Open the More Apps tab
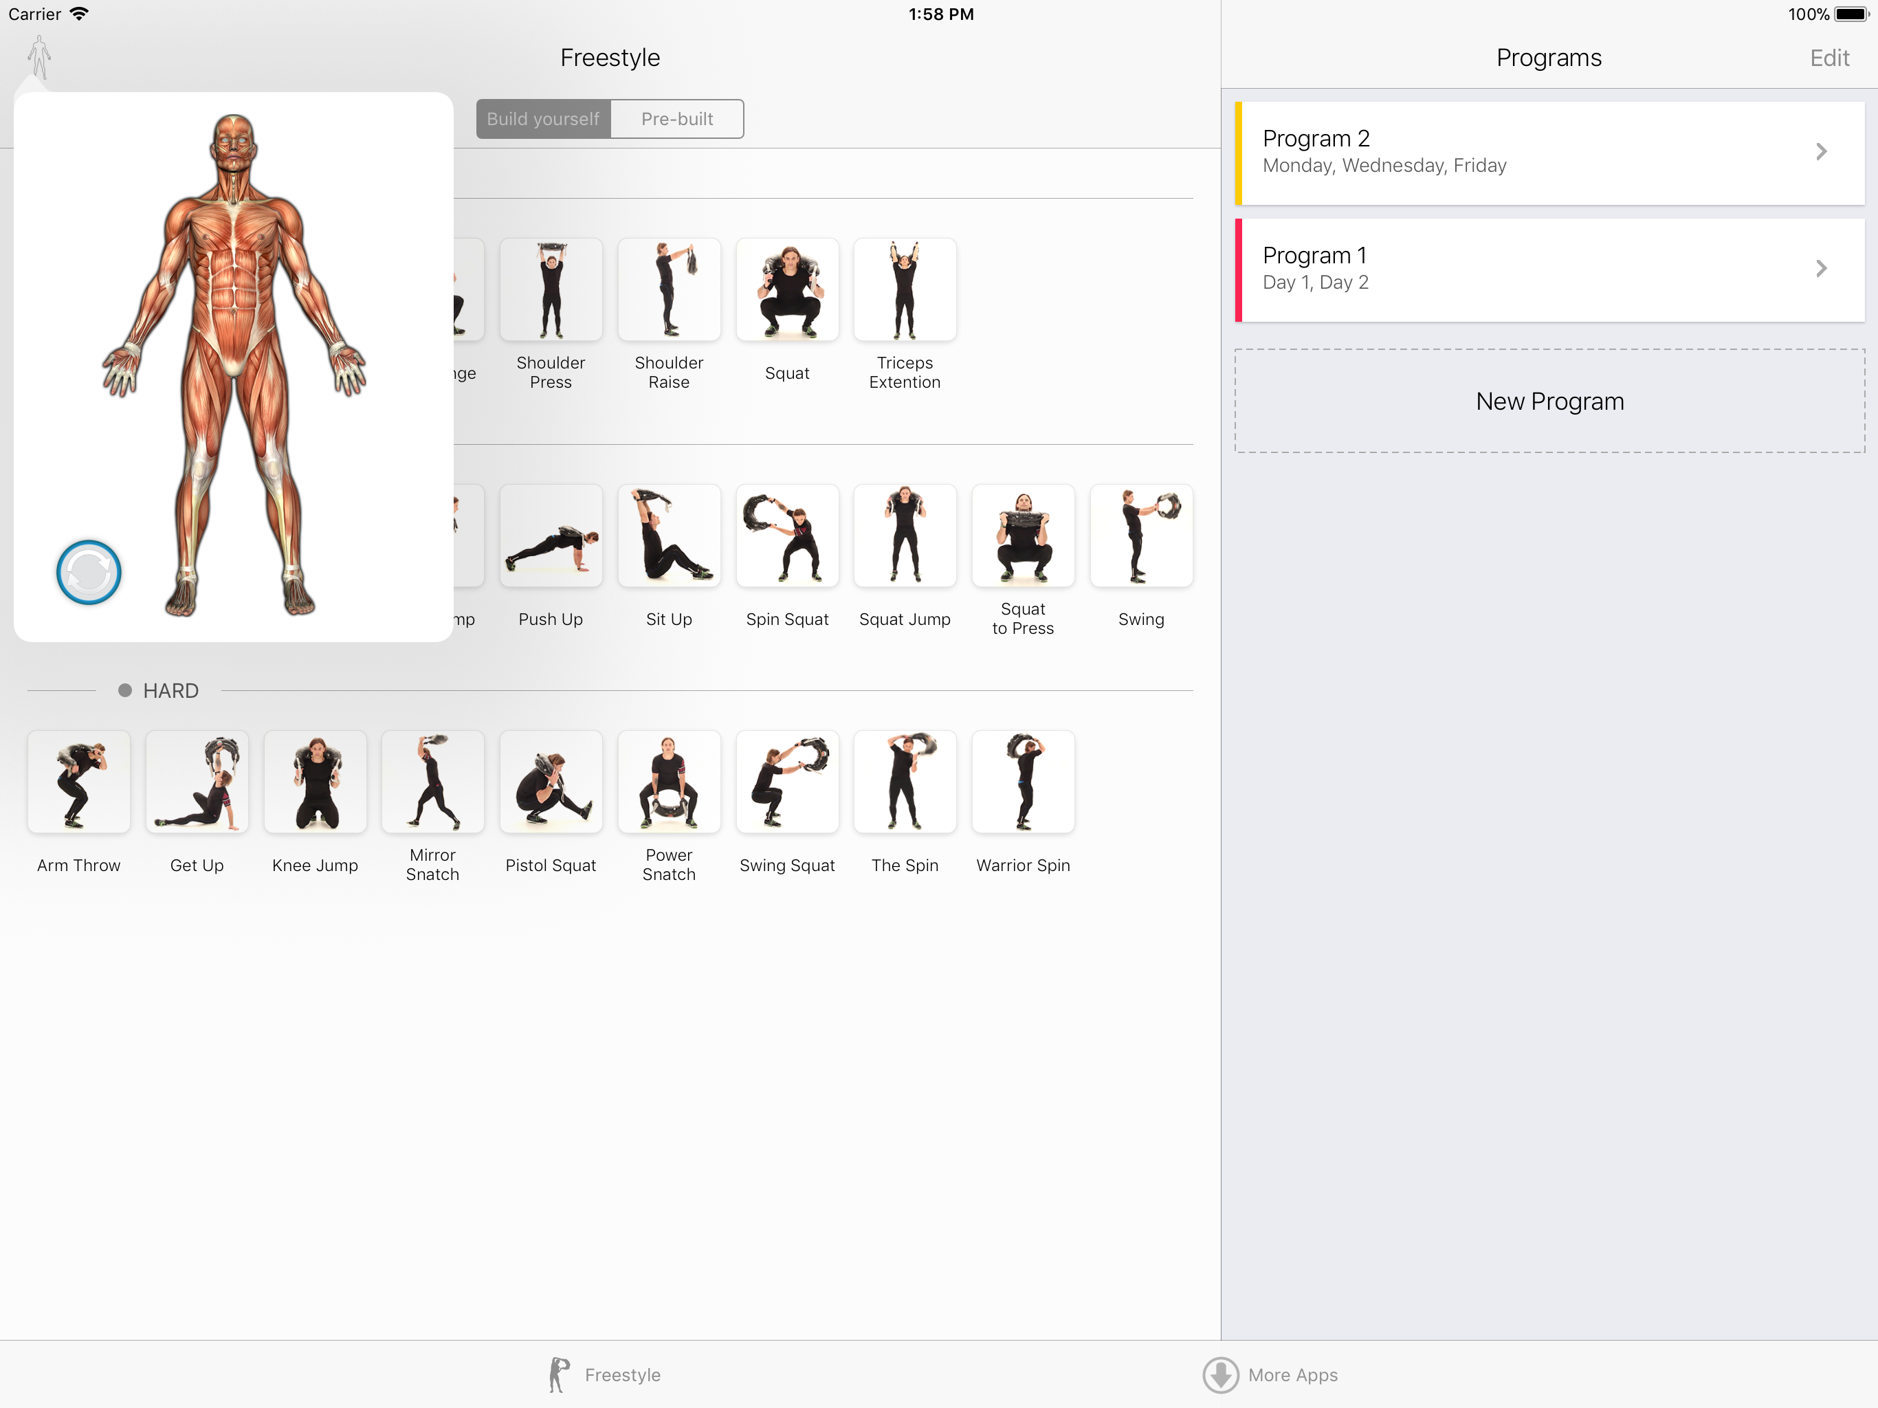This screenshot has height=1408, width=1878. coord(1270,1374)
